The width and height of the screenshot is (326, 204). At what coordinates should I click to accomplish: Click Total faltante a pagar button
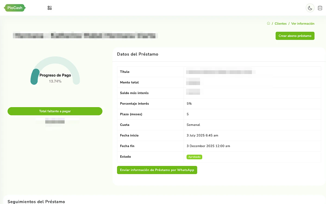[x=55, y=111]
